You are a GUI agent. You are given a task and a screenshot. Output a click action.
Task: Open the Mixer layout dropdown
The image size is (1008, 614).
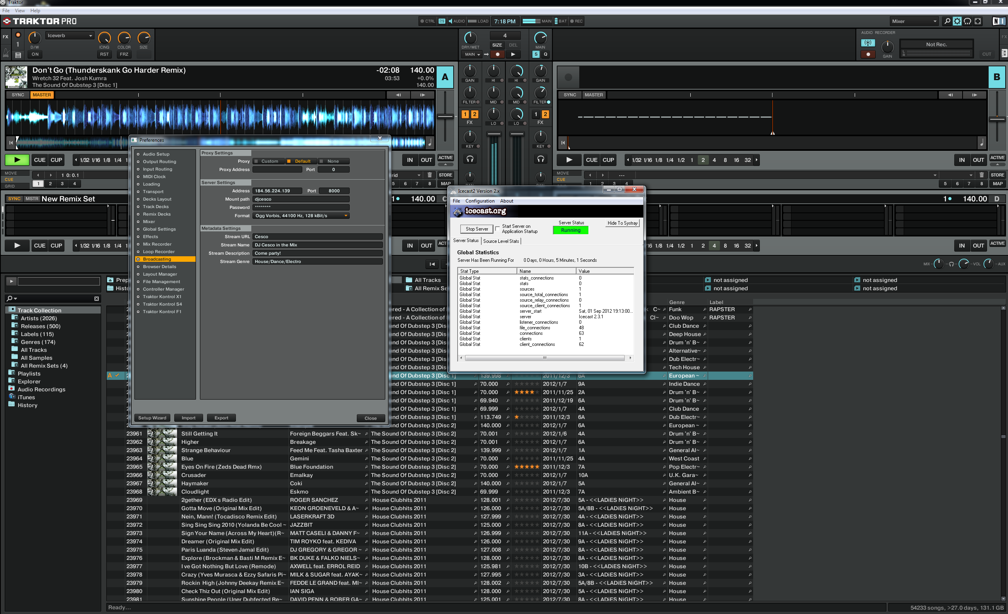click(914, 21)
